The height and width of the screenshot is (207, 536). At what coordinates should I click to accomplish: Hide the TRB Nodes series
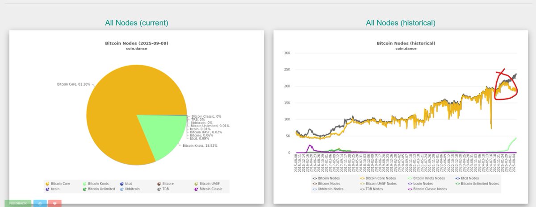tap(373, 189)
